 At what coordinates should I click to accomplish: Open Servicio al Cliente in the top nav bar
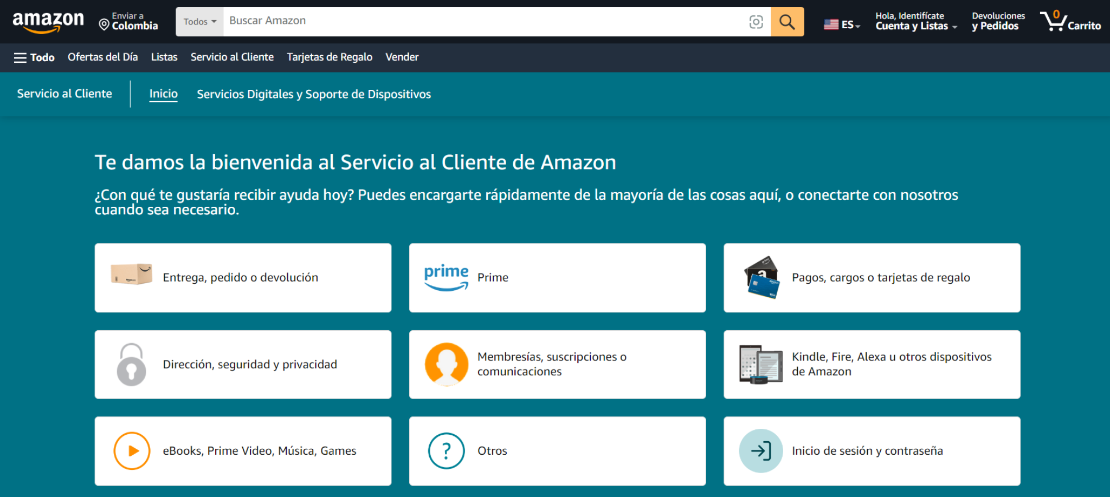point(232,57)
